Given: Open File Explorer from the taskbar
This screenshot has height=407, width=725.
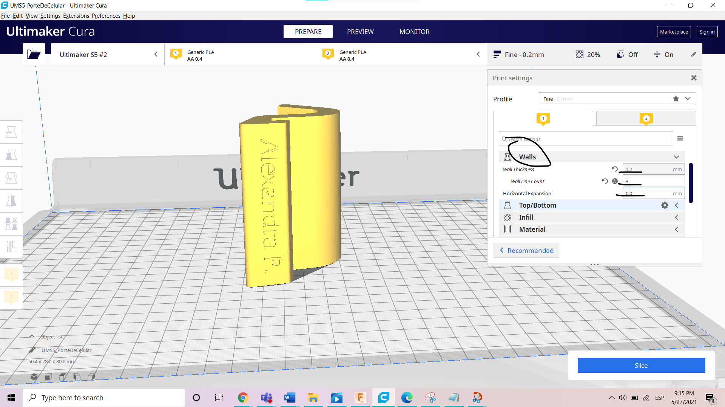Looking at the screenshot, I should (x=313, y=398).
